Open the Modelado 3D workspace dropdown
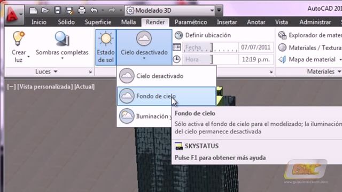342x192 pixels. tap(170, 11)
